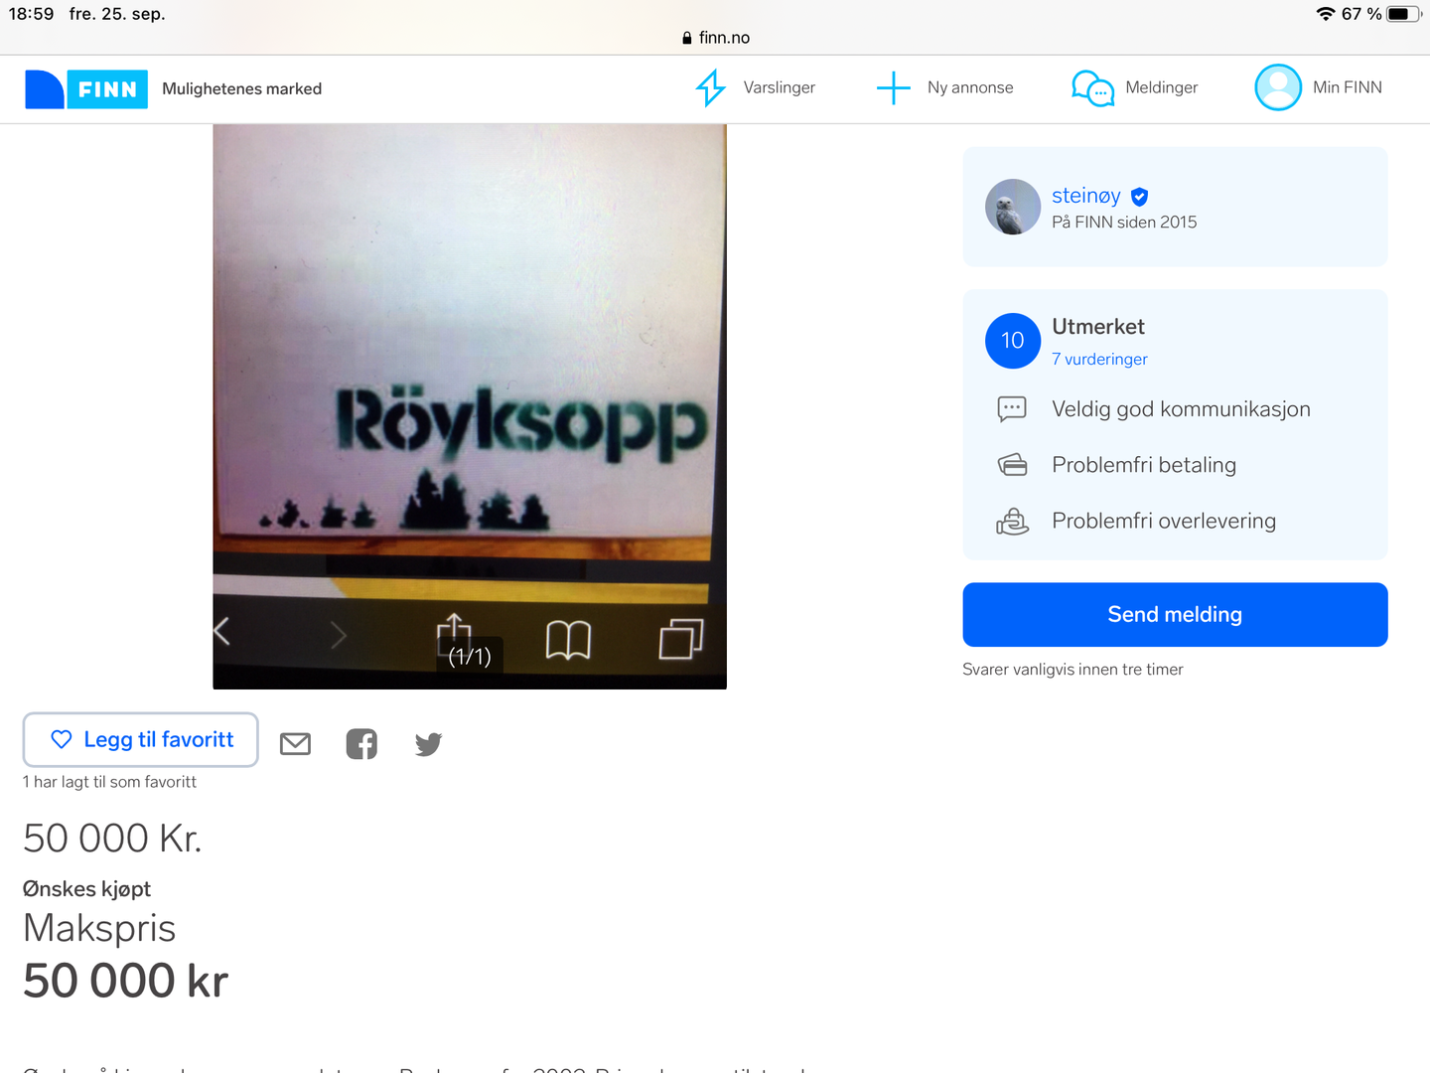This screenshot has width=1430, height=1073.
Task: Click the bold '50 000 kr' max price
Action: [x=126, y=981]
